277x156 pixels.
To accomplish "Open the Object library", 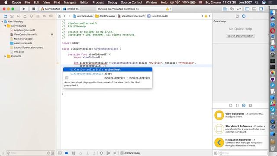I will click(x=244, y=105).
